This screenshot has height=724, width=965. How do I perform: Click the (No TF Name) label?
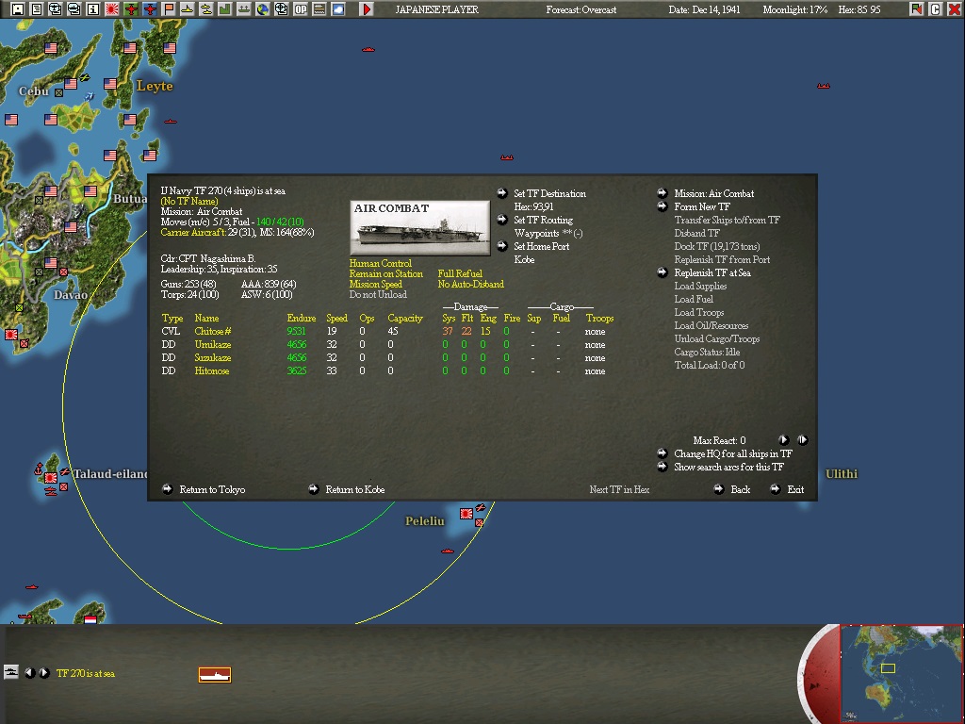pyautogui.click(x=188, y=202)
